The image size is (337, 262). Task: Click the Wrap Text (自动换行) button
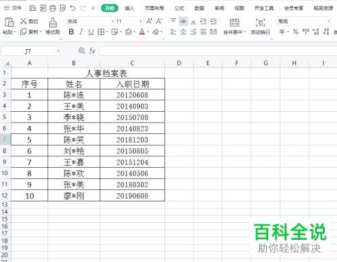click(260, 27)
